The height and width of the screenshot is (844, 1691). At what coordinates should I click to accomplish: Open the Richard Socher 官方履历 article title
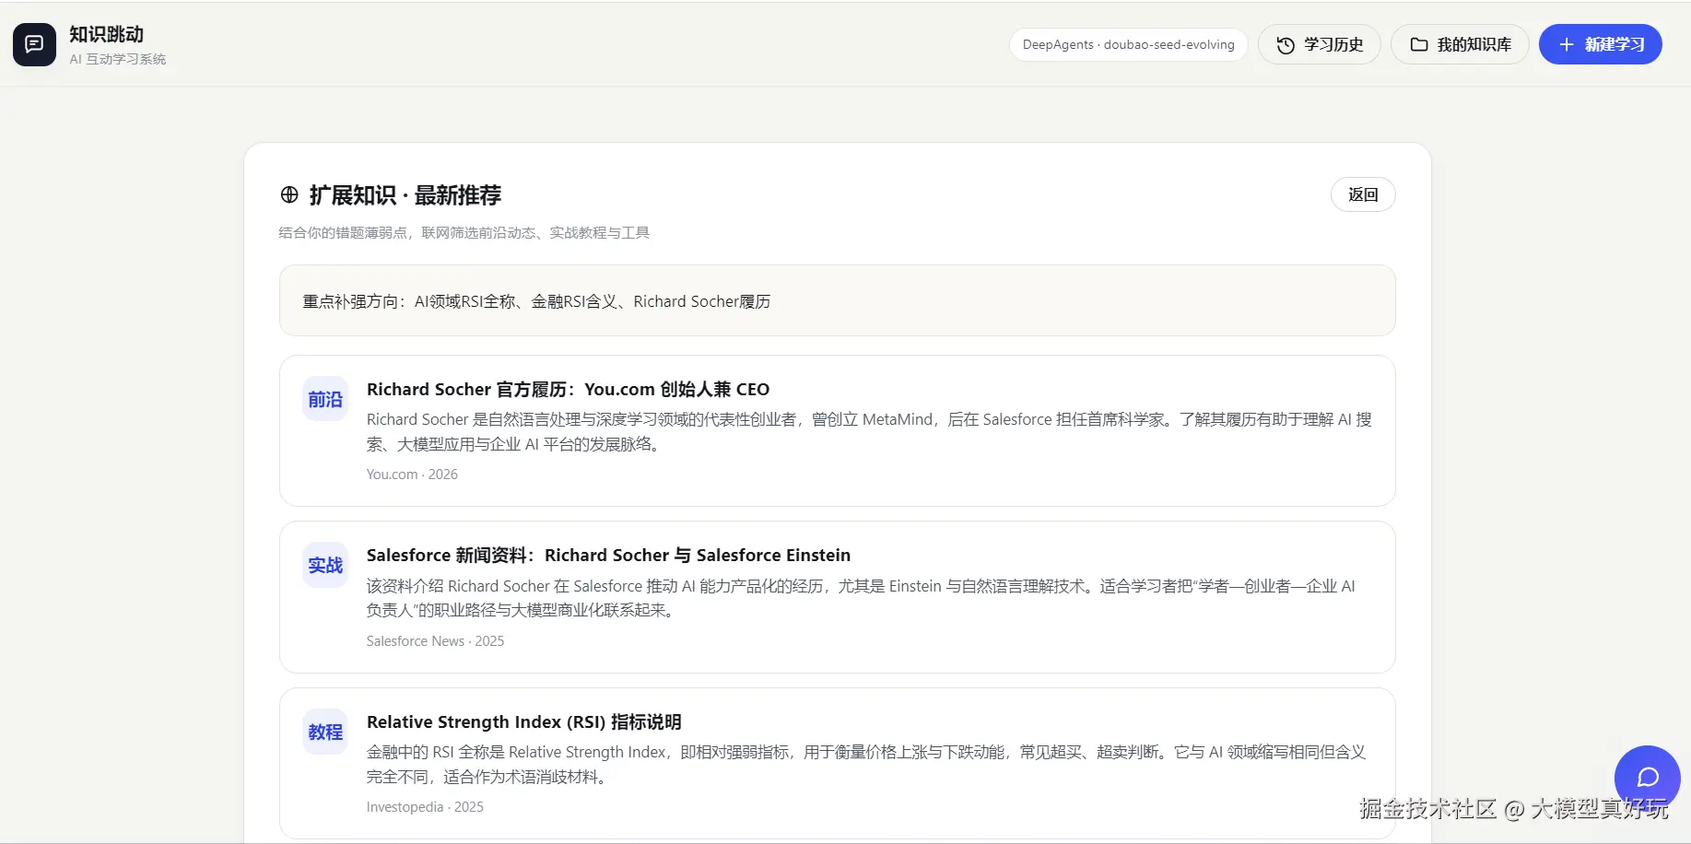tap(568, 389)
